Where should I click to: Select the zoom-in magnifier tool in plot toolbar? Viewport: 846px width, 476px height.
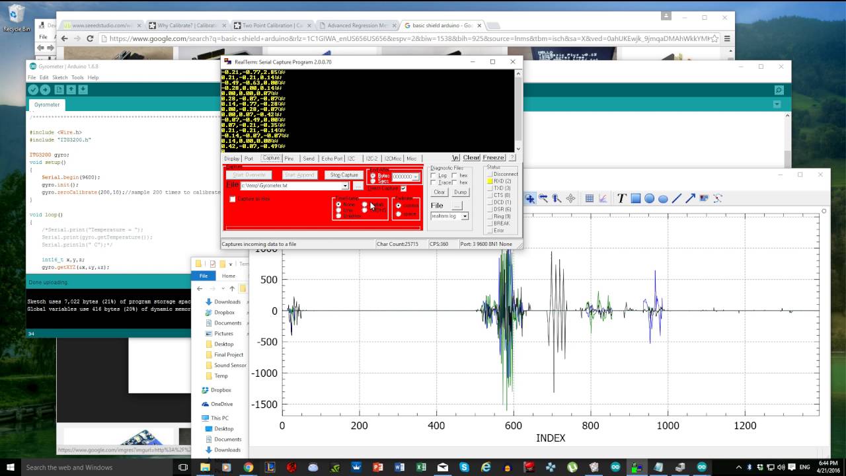click(529, 198)
